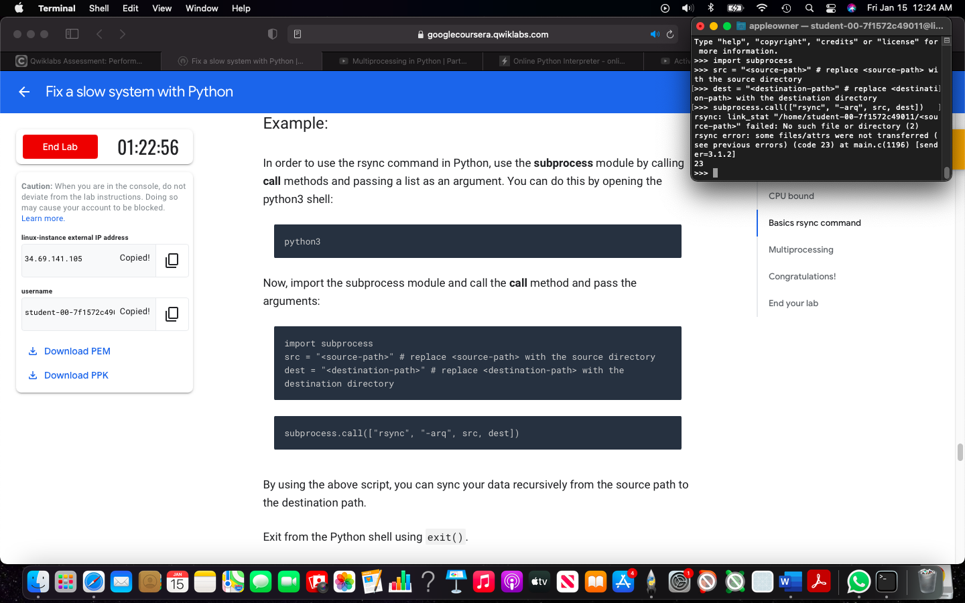
Task: Jump to CPU bound section
Action: (x=791, y=196)
